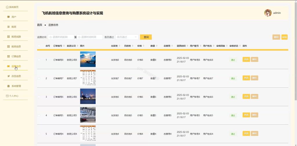Viewport: 297px width, 146px height.
Task: Click the admin avatar picture
Action: click(x=268, y=13)
